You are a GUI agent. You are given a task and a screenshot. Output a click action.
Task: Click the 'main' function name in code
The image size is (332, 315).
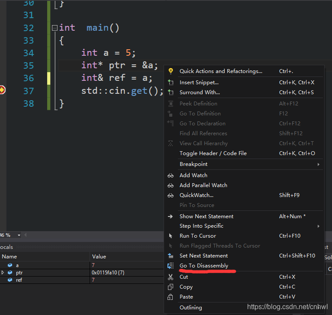(97, 28)
